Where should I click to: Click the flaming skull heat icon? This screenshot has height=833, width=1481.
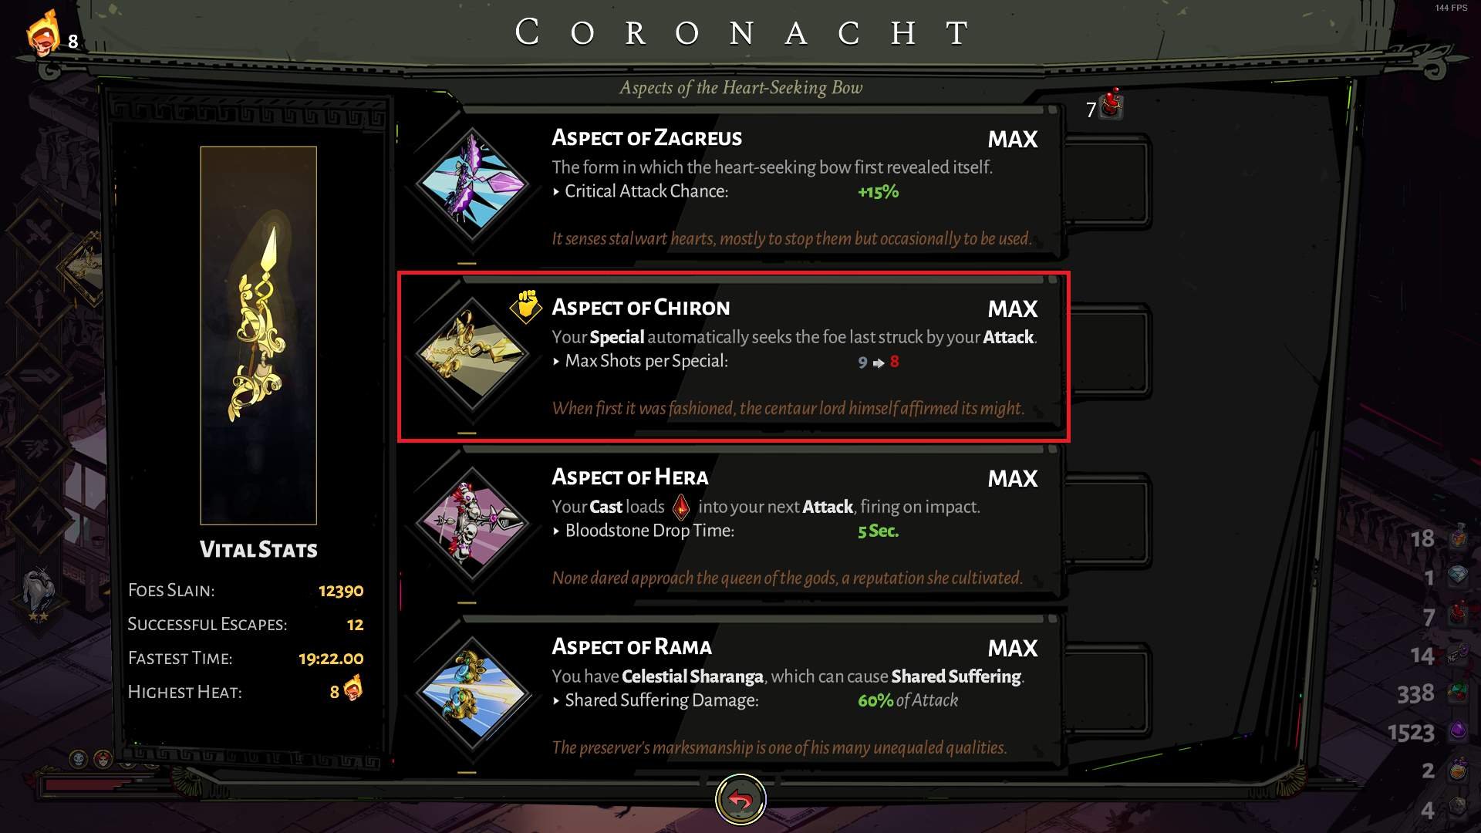43,33
